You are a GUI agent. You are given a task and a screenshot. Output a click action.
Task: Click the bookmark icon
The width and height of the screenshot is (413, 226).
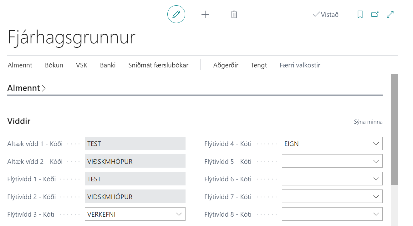point(360,14)
